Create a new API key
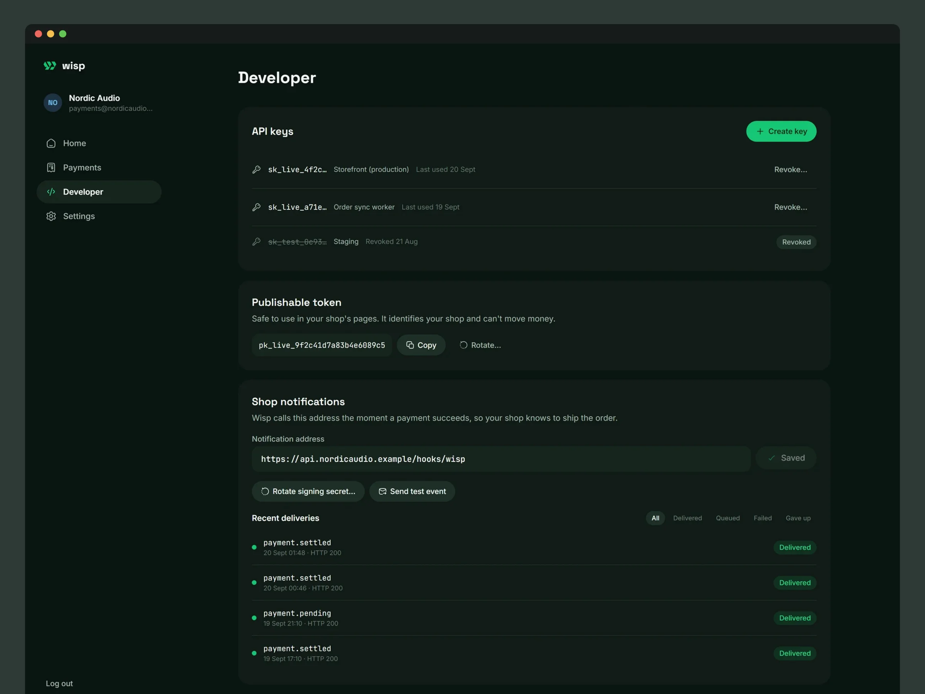 pos(781,131)
